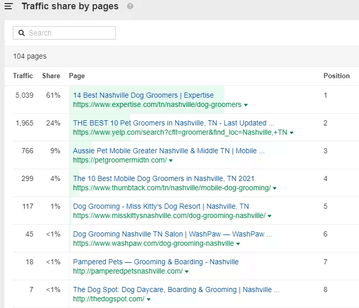The height and width of the screenshot is (308, 359).
Task: Open '14 Best Nashville Dog Groomers' page title
Action: 143,95
